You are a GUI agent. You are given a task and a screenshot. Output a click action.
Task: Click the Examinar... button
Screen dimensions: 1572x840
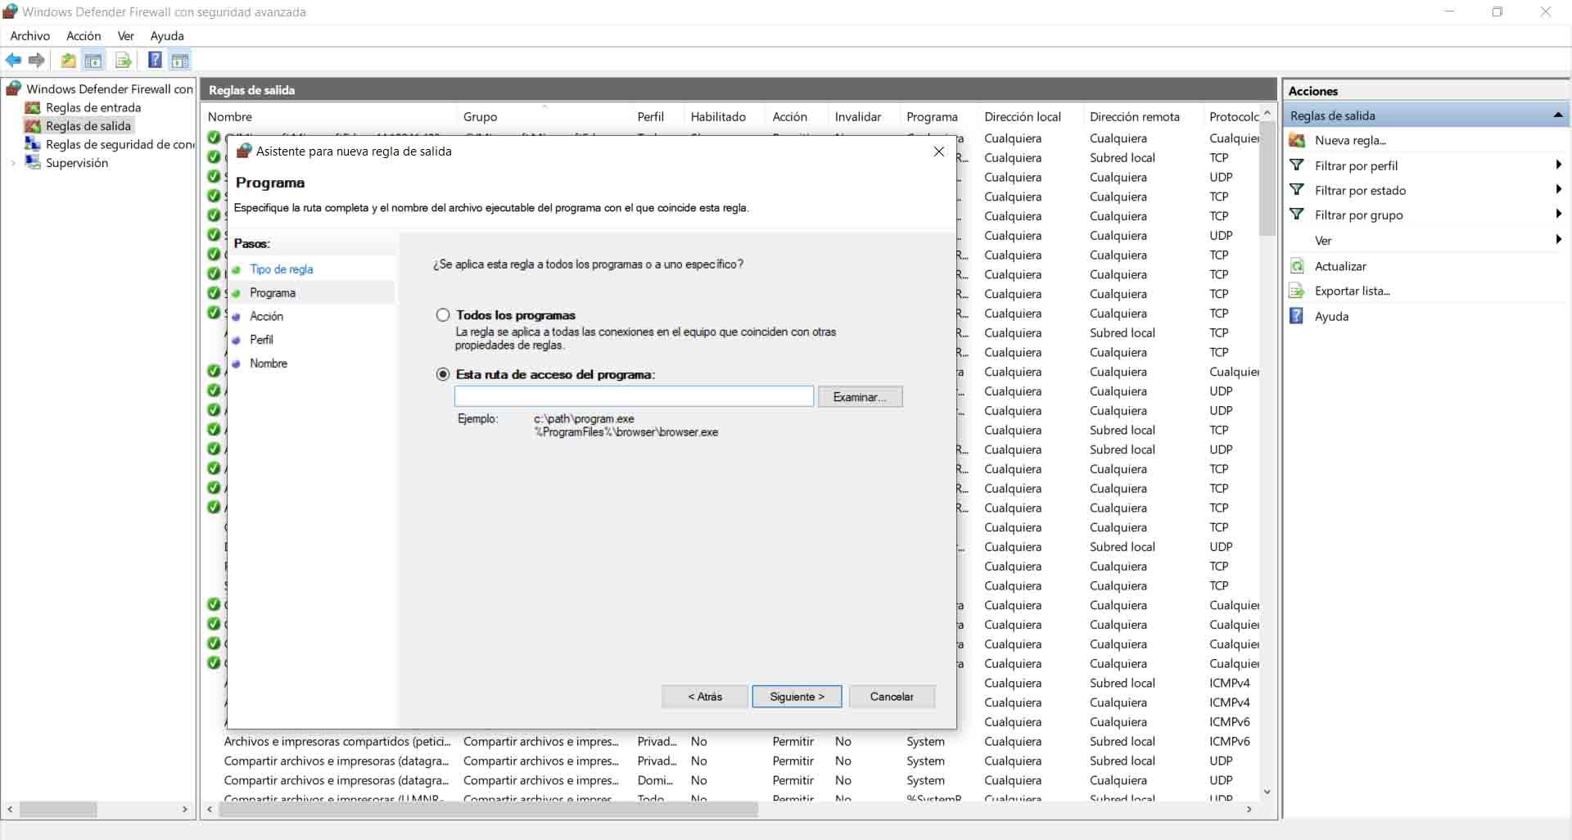click(x=860, y=397)
